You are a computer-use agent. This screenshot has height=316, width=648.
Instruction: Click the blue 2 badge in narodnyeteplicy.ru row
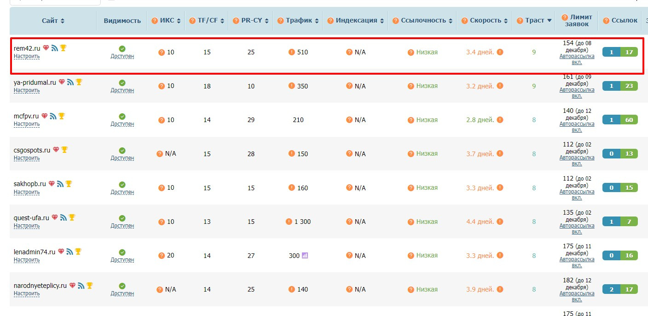click(x=611, y=289)
